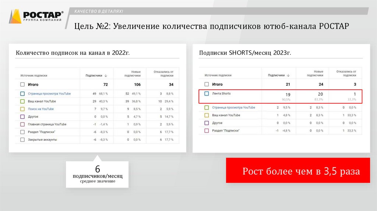Click Подписки SHORTS/месяц 2023г. heading
This screenshot has height=211, width=377.
tap(245, 53)
